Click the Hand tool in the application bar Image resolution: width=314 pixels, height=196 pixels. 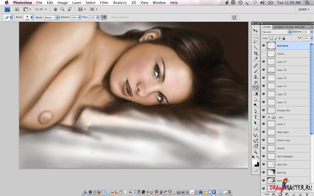coord(55,9)
